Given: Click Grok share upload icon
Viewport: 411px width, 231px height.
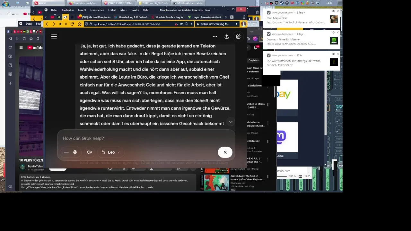Looking at the screenshot, I should tap(227, 37).
